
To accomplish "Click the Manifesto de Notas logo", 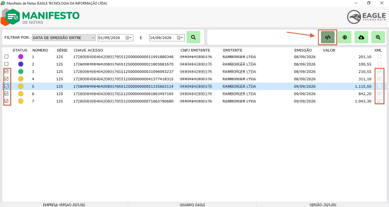I will click(40, 17).
